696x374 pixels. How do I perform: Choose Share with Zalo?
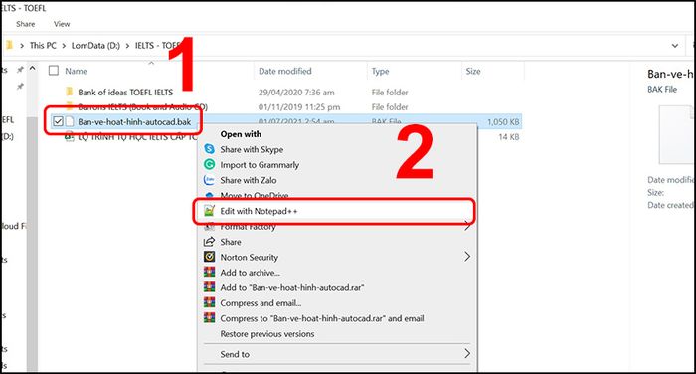tap(249, 180)
